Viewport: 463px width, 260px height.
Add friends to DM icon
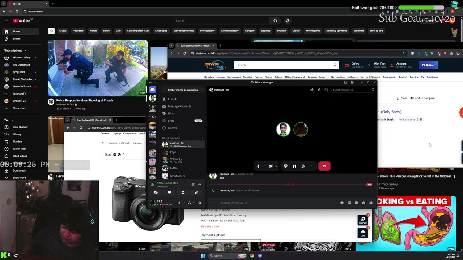(x=319, y=90)
